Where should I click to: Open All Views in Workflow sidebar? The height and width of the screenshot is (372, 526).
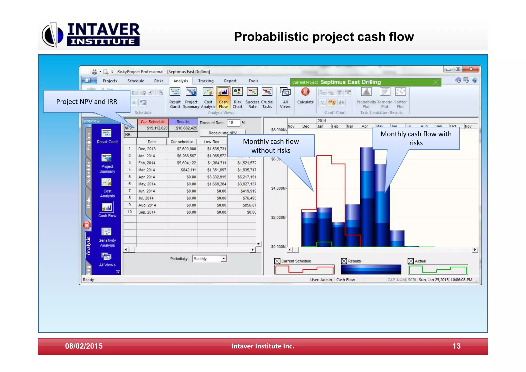click(107, 260)
